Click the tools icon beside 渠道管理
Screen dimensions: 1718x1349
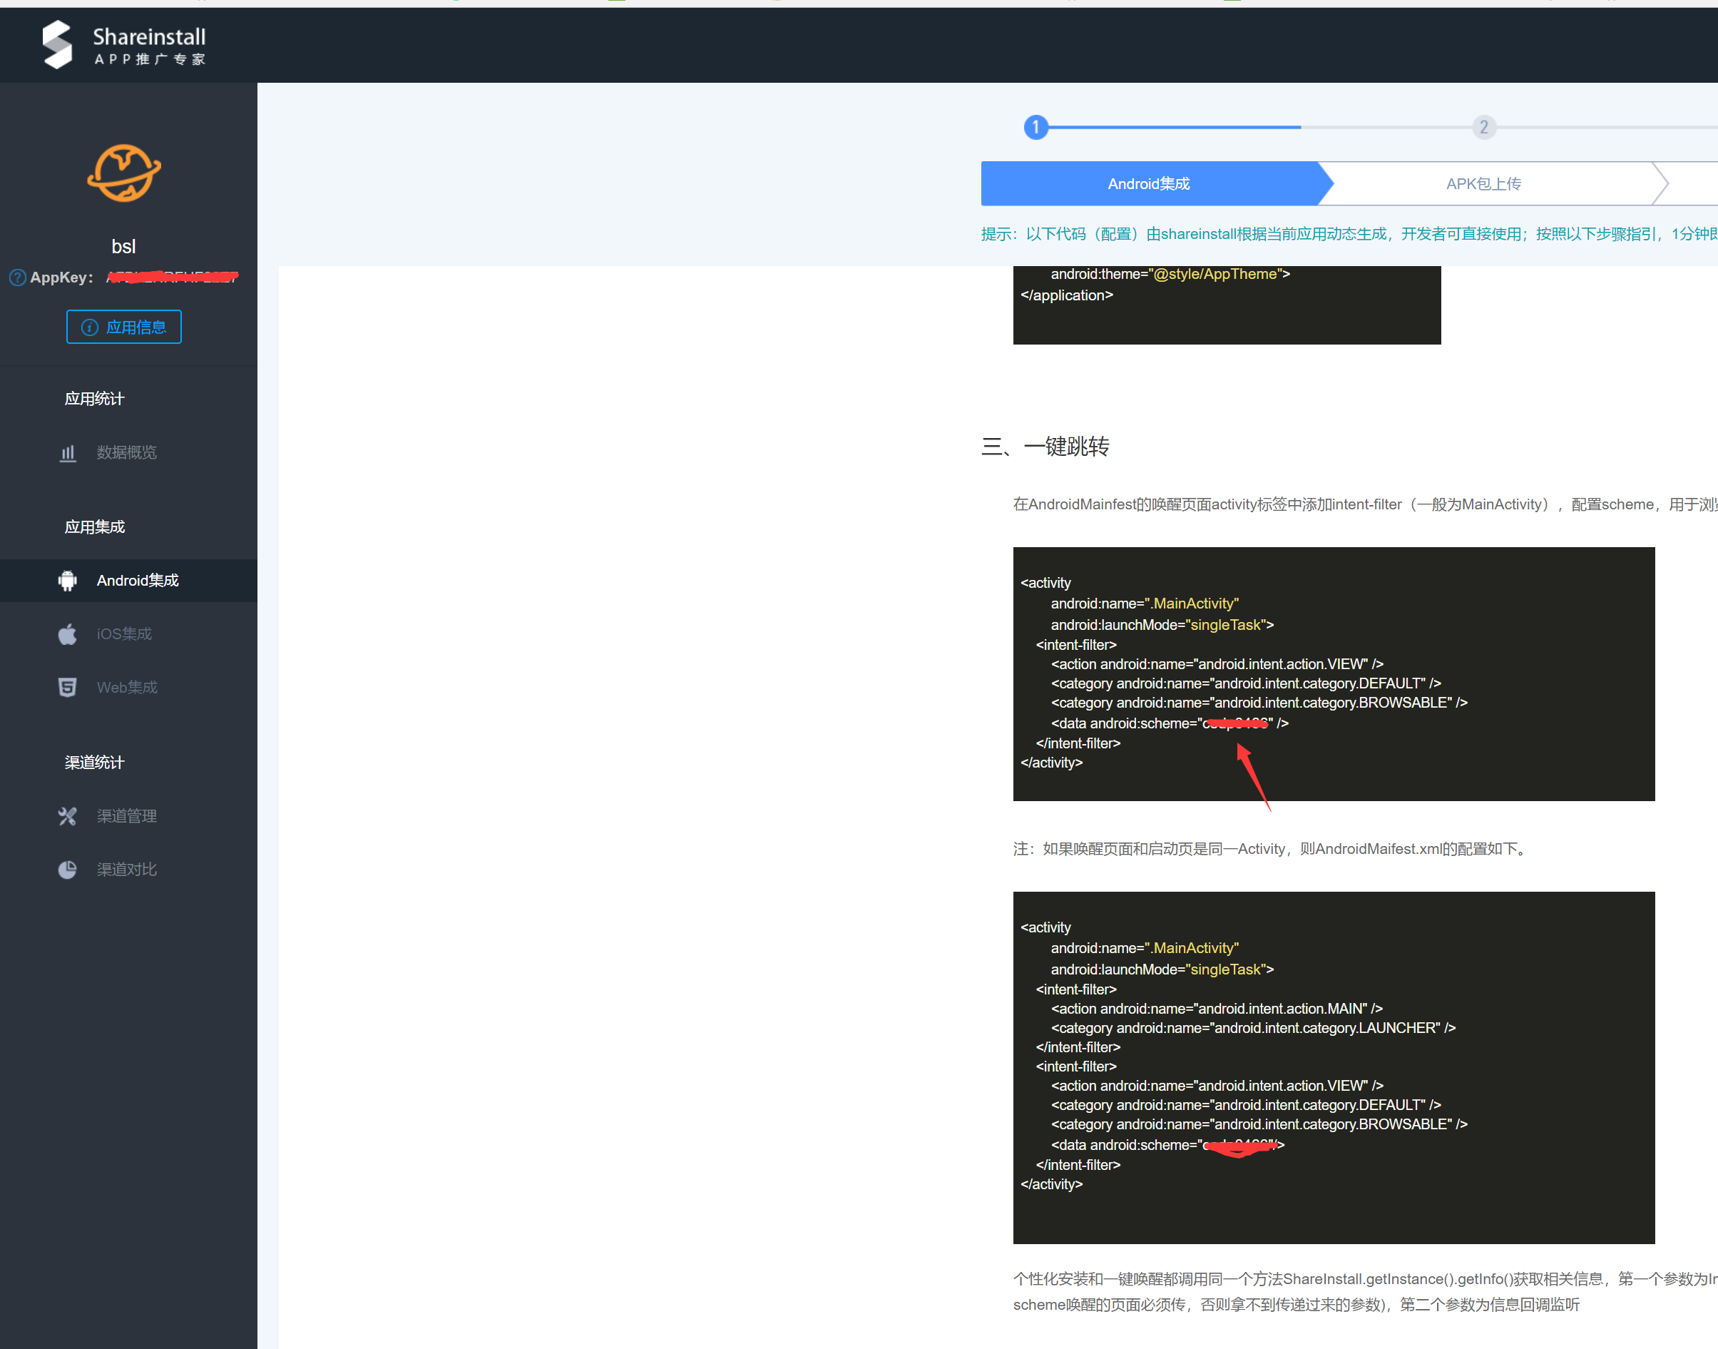[x=68, y=816]
